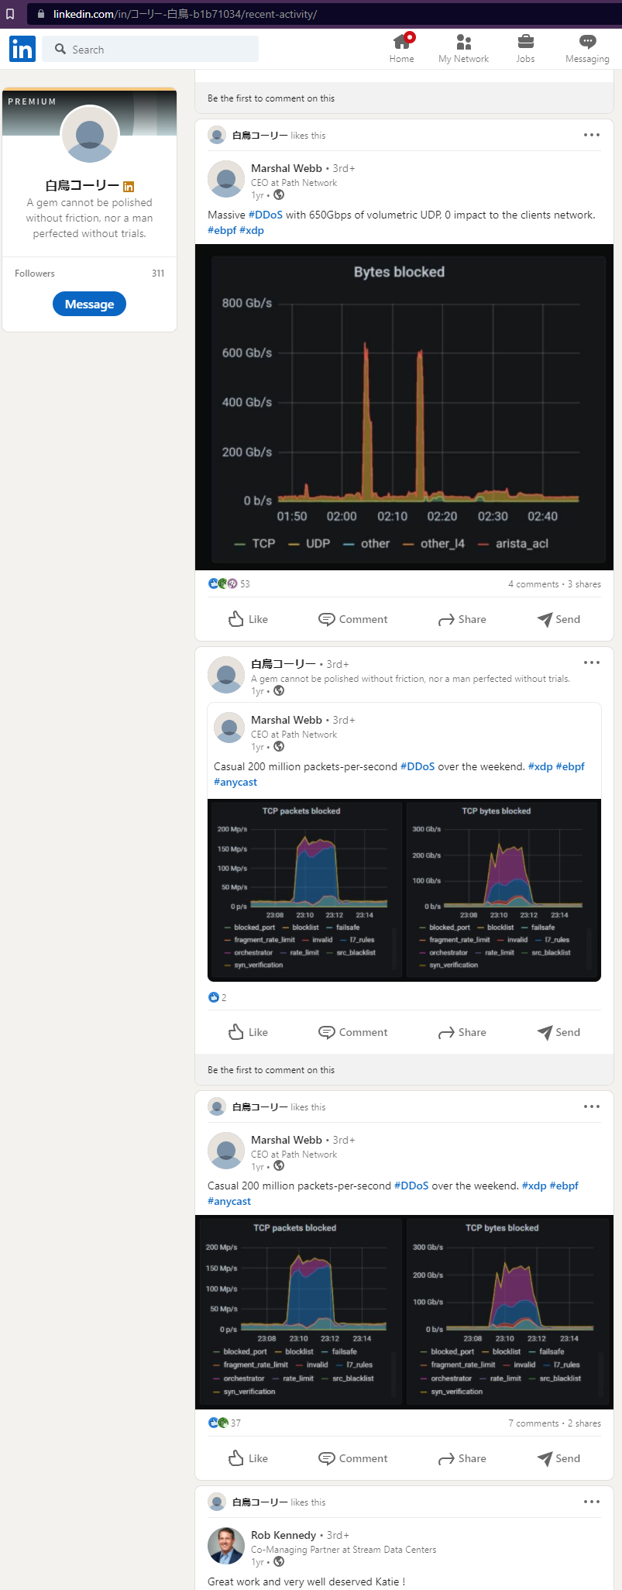Click the browser bookmark icon
This screenshot has width=622, height=1590.
(10, 14)
